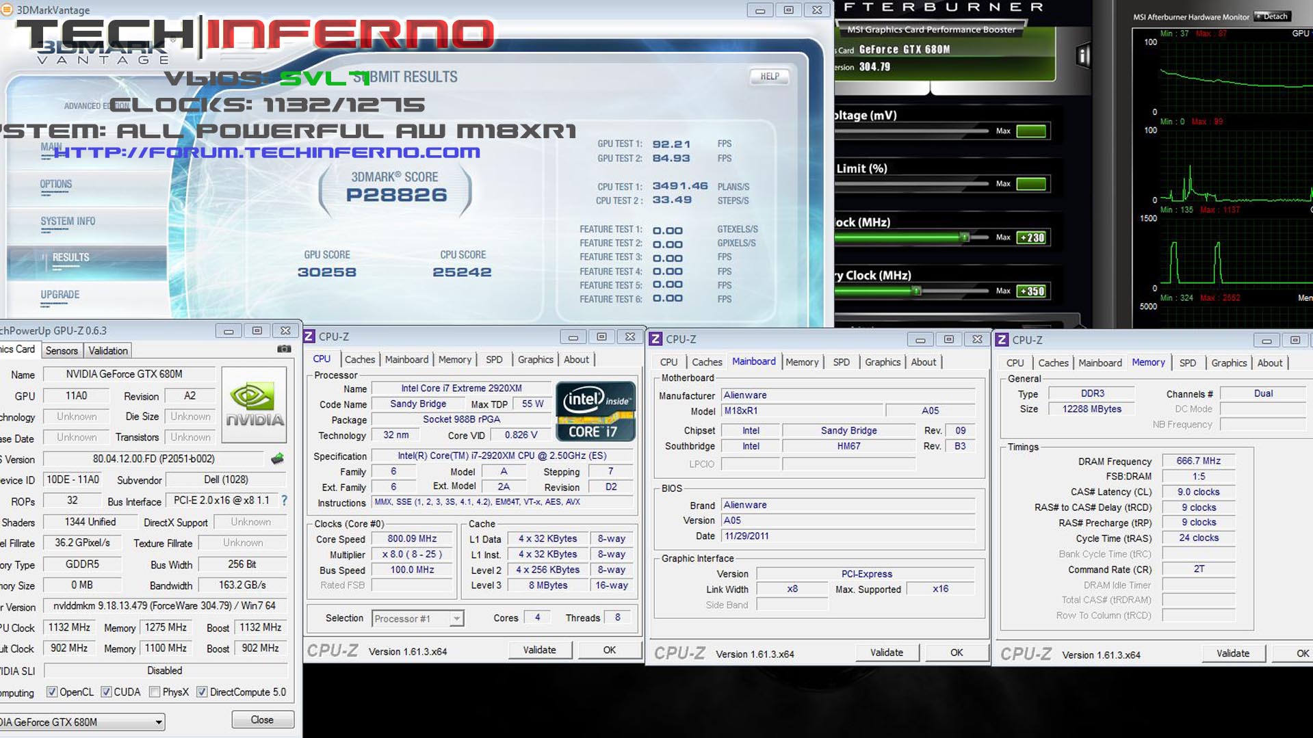Click the NVIDIA logo in GPU-Z
The width and height of the screenshot is (1313, 738).
254,405
